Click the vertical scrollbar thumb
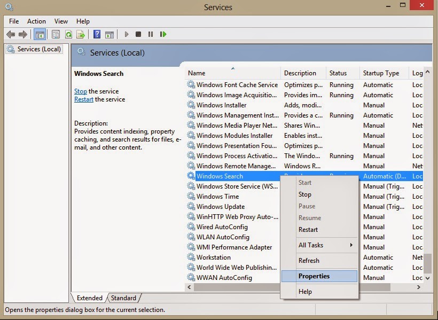This screenshot has height=320, width=438. click(x=428, y=263)
